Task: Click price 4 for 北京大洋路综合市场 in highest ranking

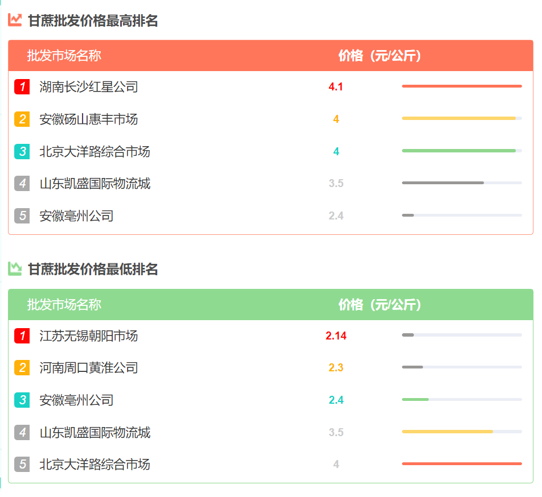Action: pos(336,151)
